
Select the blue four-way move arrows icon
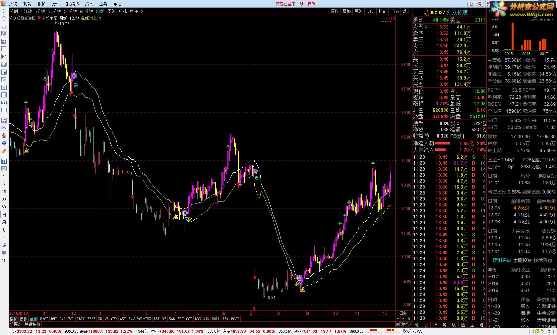click(4, 143)
